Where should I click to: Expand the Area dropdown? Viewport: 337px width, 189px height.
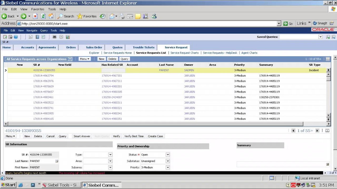click(x=110, y=161)
